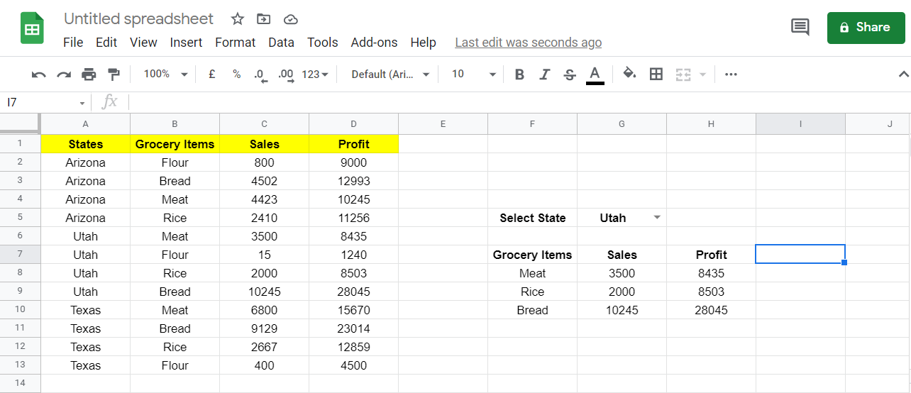Open the File menu
The height and width of the screenshot is (393, 911).
point(73,43)
